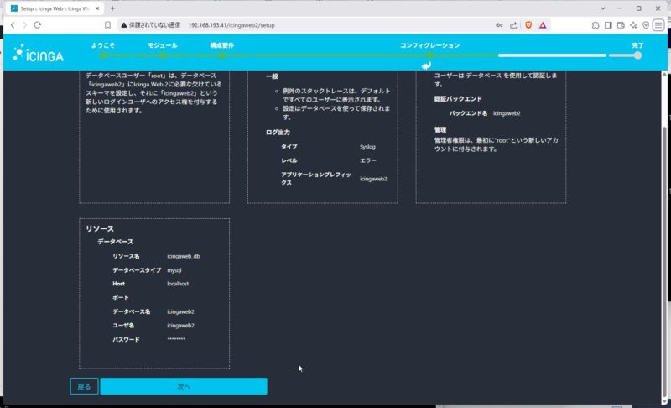Go to the モジュール wizard step
This screenshot has height=408, width=671.
pos(162,45)
